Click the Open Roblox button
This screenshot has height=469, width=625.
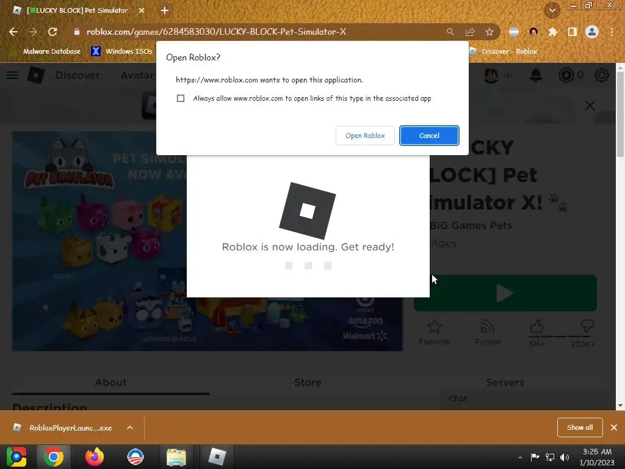click(365, 136)
